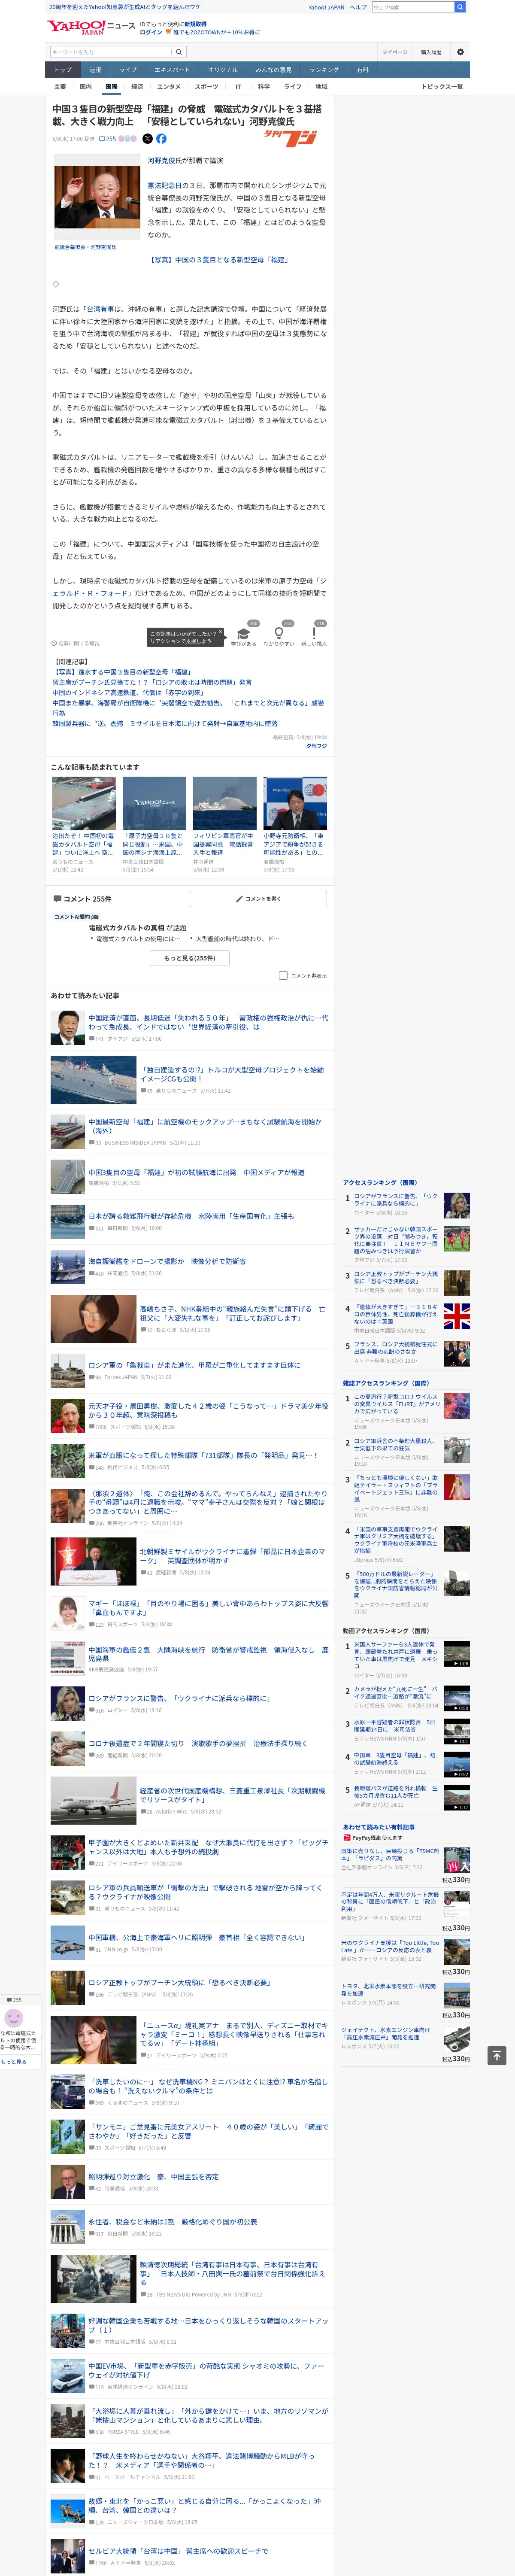Image resolution: width=515 pixels, height=2576 pixels.
Task: Click もっと見る(255件) button
Action: [x=190, y=957]
